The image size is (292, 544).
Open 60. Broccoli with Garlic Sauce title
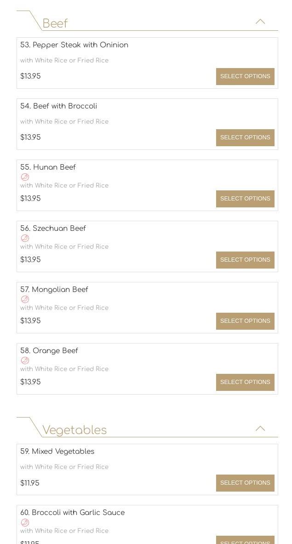(72, 513)
